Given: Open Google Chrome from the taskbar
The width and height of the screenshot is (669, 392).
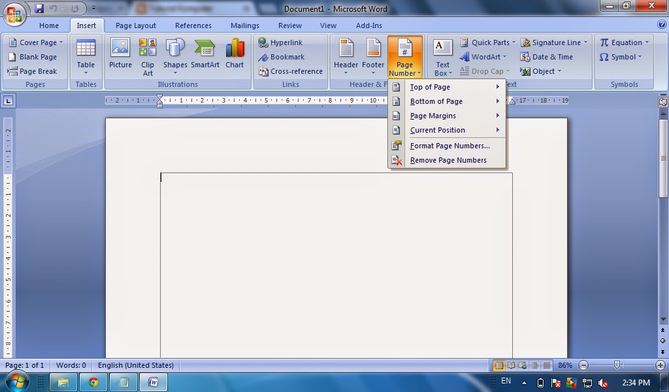Looking at the screenshot, I should [x=93, y=382].
